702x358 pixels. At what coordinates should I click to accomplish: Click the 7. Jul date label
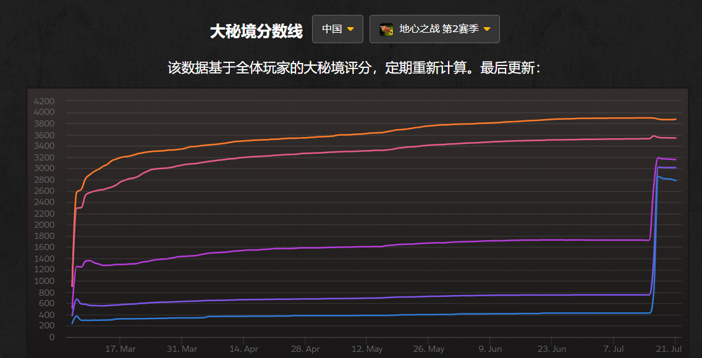coord(613,349)
